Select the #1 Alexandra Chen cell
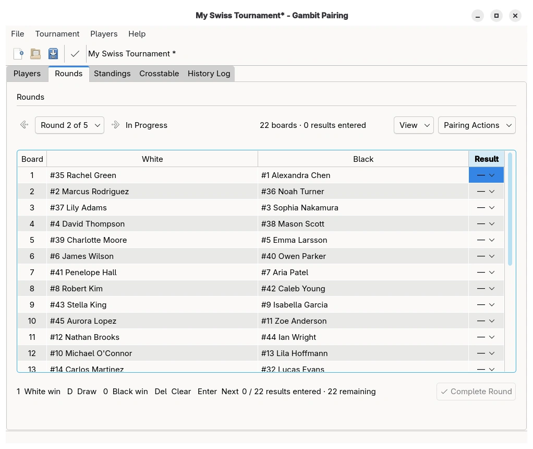533x449 pixels. coord(364,175)
